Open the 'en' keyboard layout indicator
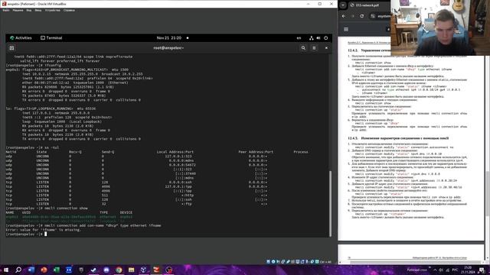 [x=299, y=38]
